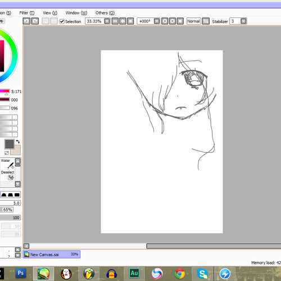The image size is (281, 281).
Task: Select the trapezoid brush edge shape
Action: click(x=10, y=195)
